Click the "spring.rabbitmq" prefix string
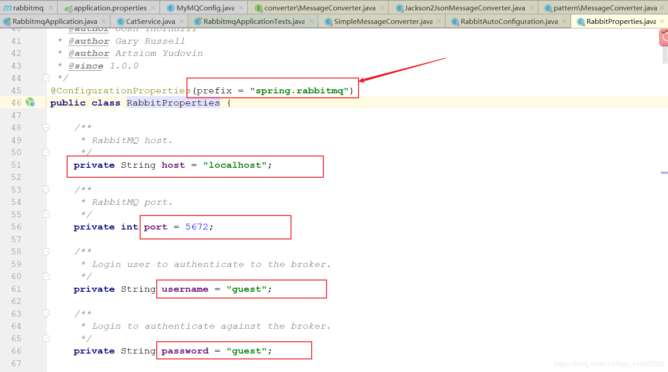The image size is (668, 372). (299, 91)
